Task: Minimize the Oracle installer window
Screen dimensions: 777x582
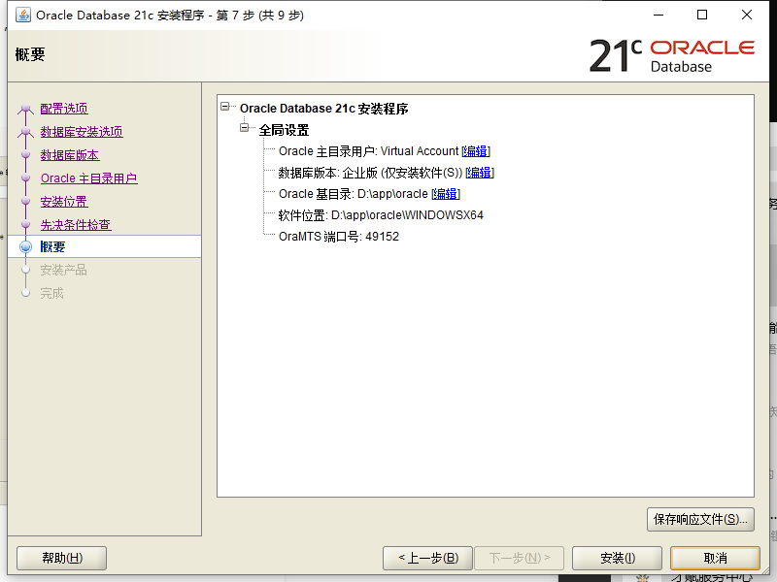Action: coord(659,15)
